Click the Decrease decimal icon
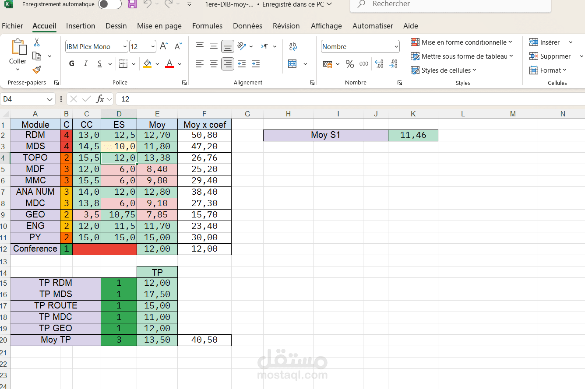The image size is (585, 389). (x=393, y=64)
